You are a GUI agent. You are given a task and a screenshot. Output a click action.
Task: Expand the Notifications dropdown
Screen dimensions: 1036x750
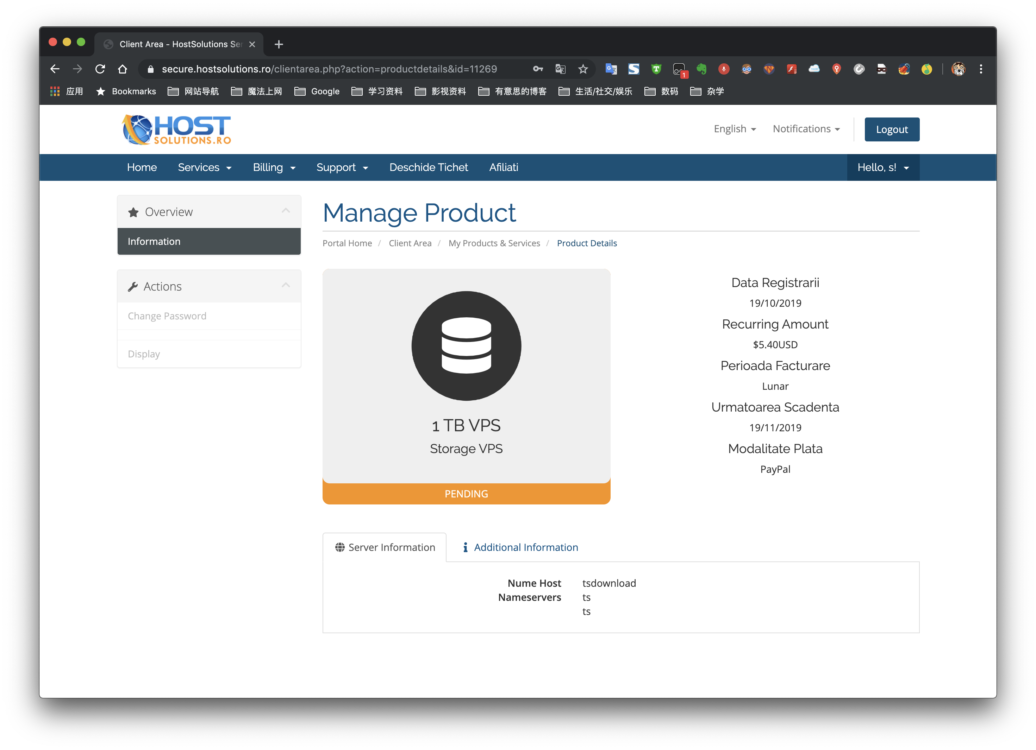point(806,129)
